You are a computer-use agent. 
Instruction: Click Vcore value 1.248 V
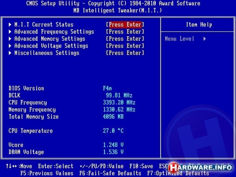point(113,145)
